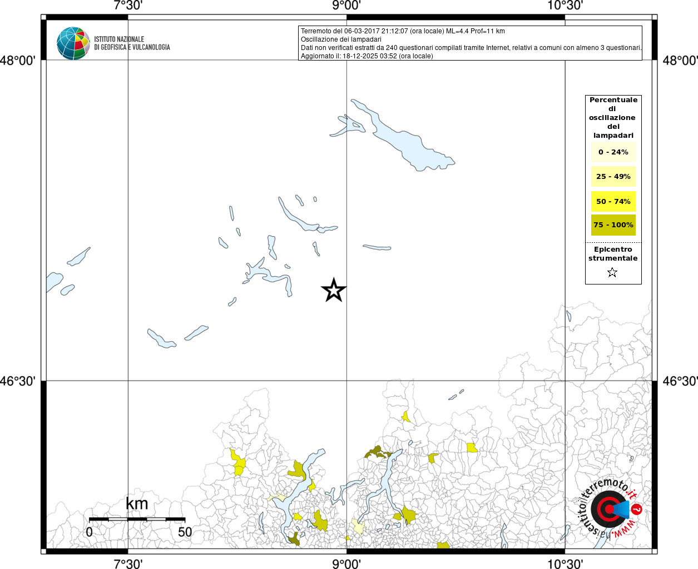Click the legend title 'Percentuale di oscillazione dei lampadari'
The width and height of the screenshot is (698, 569).
(613, 118)
